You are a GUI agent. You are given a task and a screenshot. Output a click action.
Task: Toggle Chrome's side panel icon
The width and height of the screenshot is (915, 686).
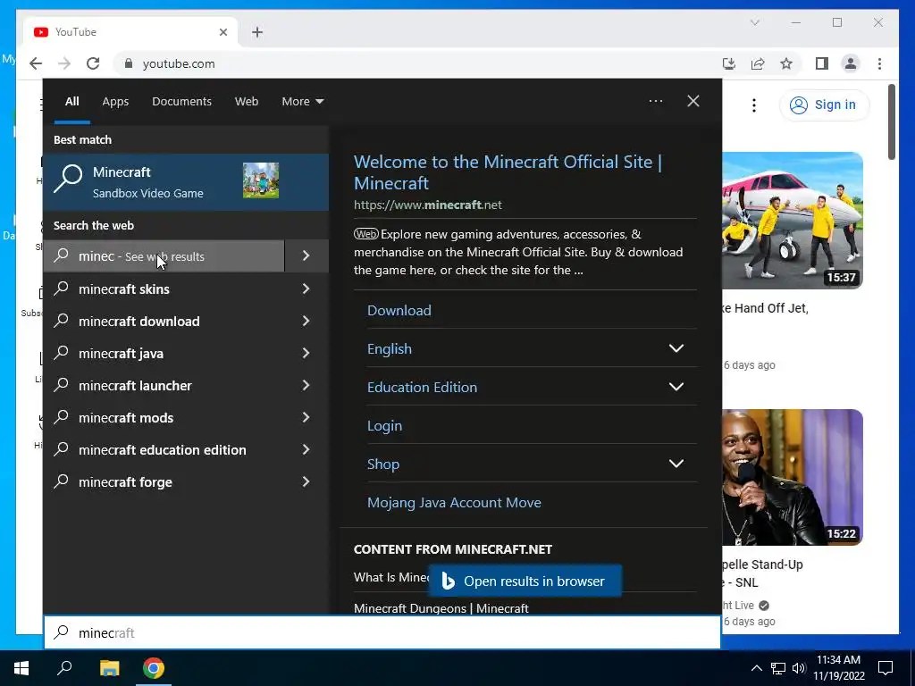pyautogui.click(x=822, y=63)
